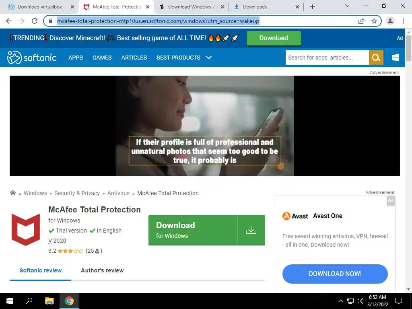Click the page vertical scrollbar thumb

pos(409,48)
